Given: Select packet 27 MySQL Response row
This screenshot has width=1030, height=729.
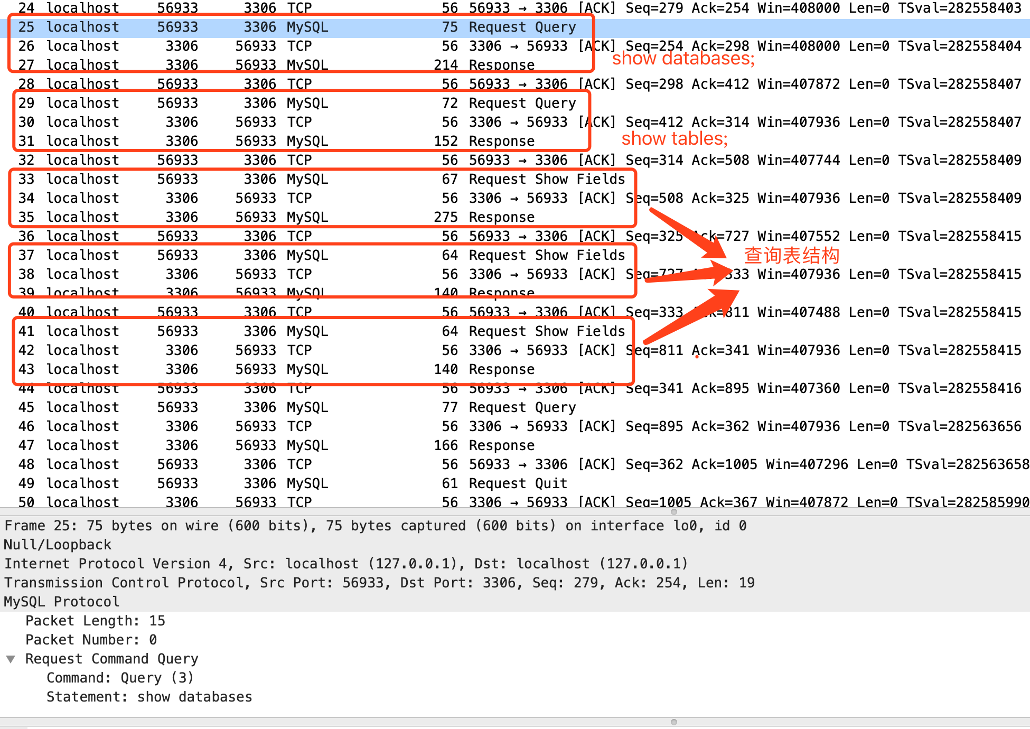Looking at the screenshot, I should pyautogui.click(x=515, y=66).
